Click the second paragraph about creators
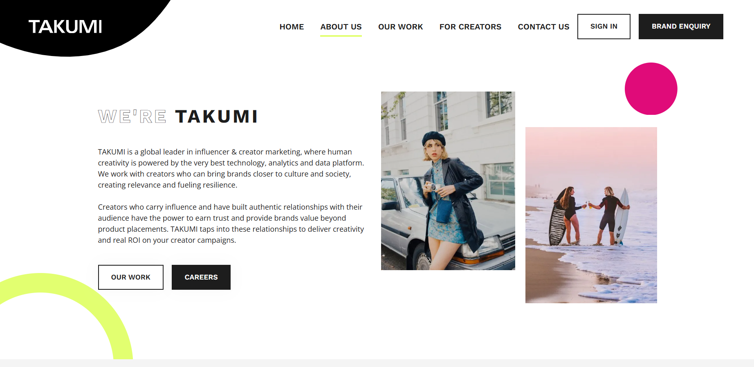Screen dimensions: 754x367 click(231, 224)
